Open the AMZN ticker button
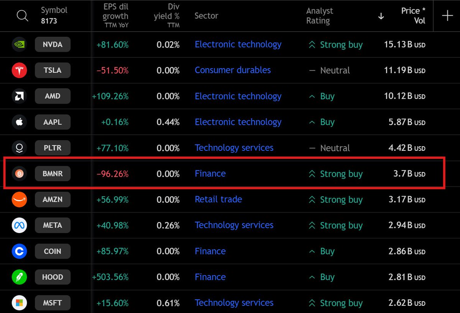This screenshot has height=313, width=460. 53,199
